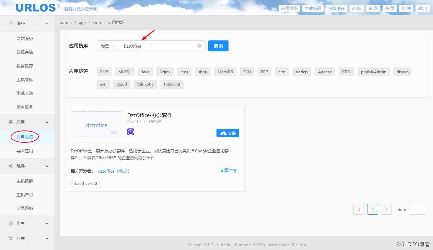The height and width of the screenshot is (250, 433).
Task: Open 测试系统 in the sidebar
Action: (x=25, y=93)
